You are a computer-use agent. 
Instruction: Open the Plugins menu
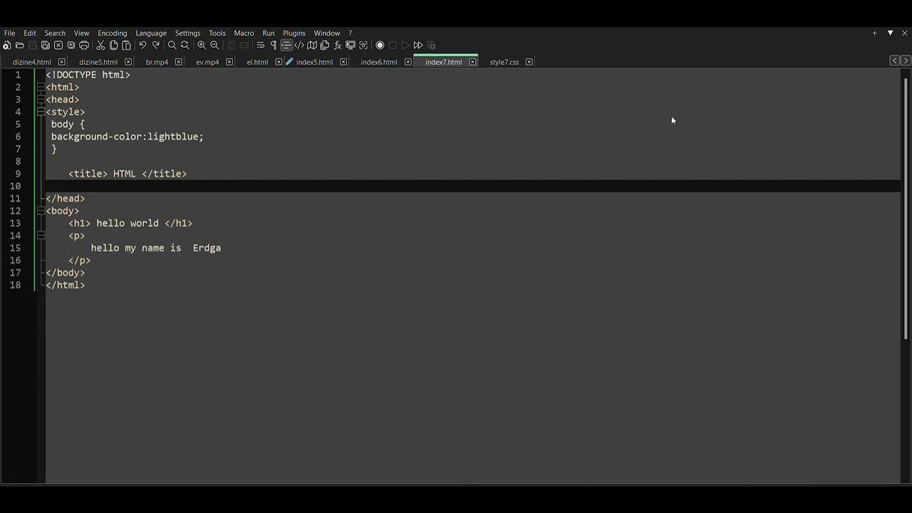click(x=294, y=33)
